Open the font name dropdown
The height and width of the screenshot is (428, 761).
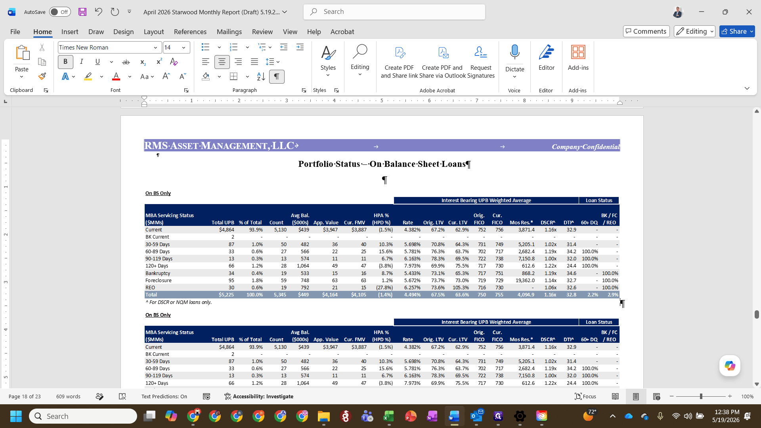156,48
